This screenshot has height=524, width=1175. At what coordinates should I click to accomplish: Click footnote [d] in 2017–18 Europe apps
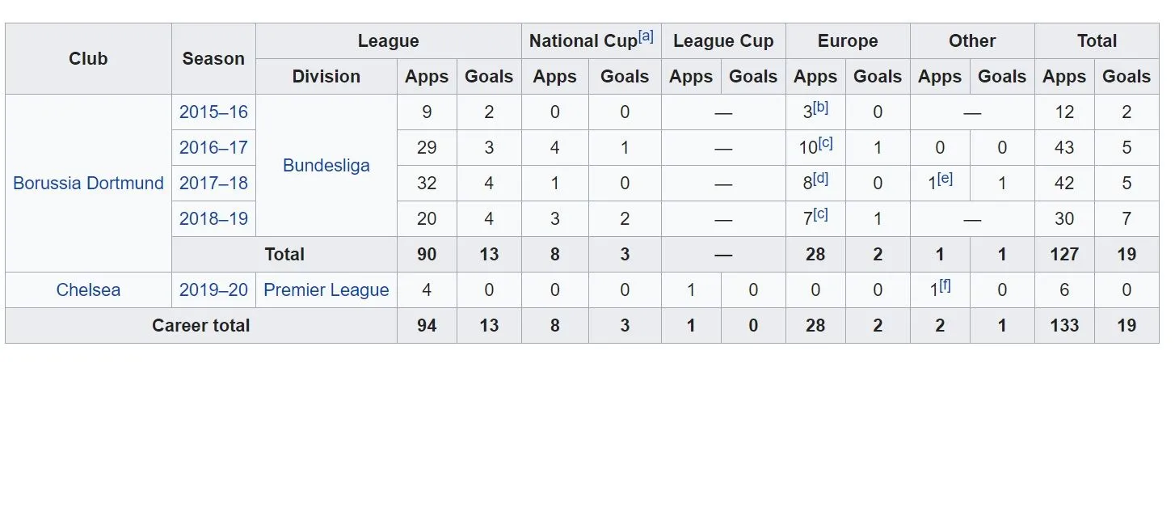tap(820, 179)
